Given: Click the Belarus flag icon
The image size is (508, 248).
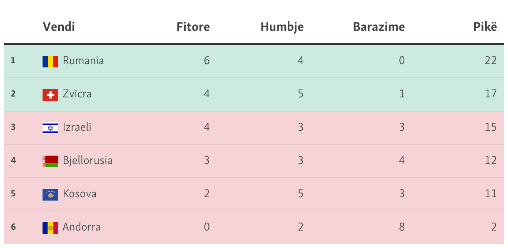Looking at the screenshot, I should click(x=50, y=161).
